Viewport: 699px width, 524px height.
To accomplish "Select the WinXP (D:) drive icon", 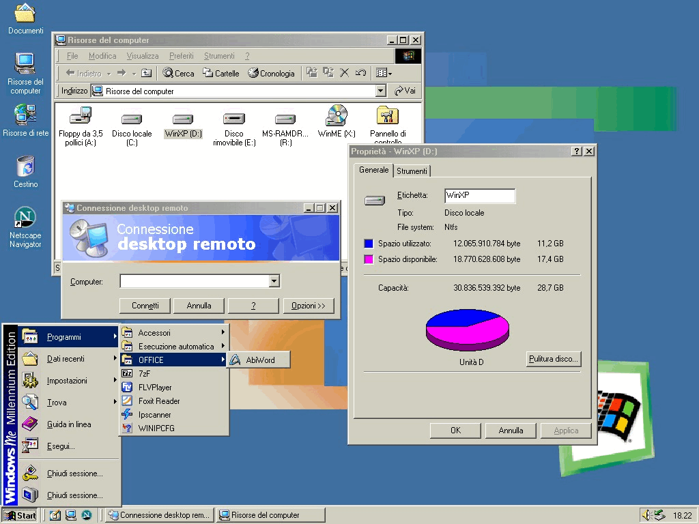I will click(x=183, y=126).
